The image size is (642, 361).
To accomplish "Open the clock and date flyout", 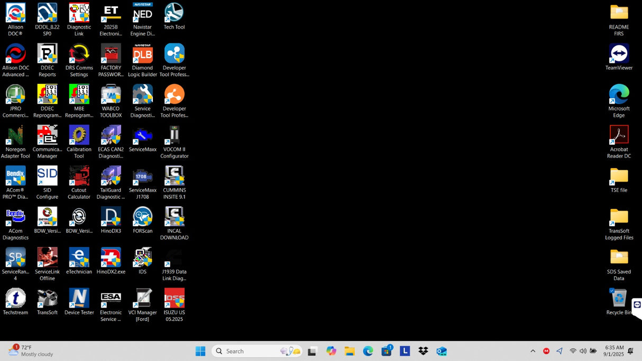I will tap(614, 351).
